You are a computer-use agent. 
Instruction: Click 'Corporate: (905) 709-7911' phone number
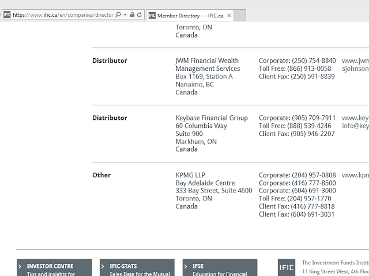(298, 118)
